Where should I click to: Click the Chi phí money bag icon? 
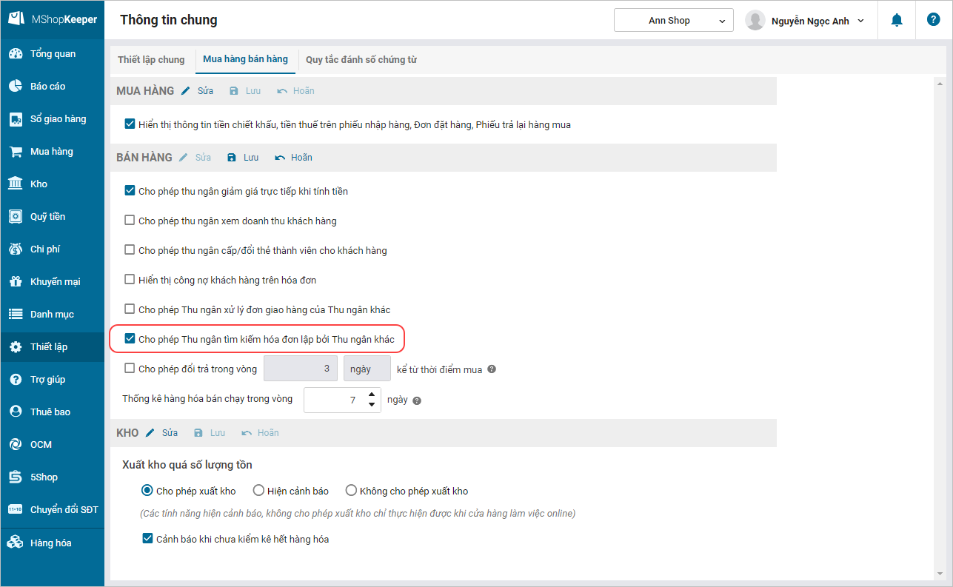(x=16, y=249)
